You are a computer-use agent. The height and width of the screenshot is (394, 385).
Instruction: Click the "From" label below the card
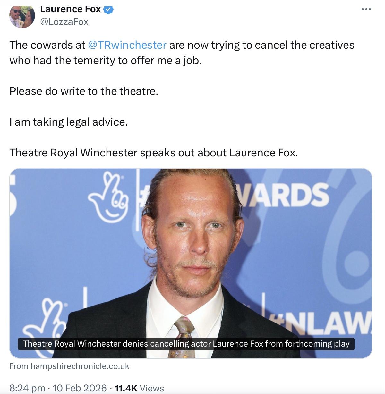click(x=19, y=366)
